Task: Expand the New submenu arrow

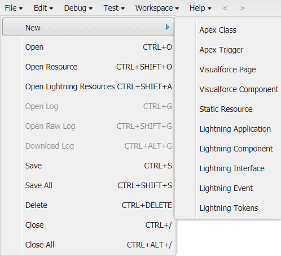Action: pos(168,27)
